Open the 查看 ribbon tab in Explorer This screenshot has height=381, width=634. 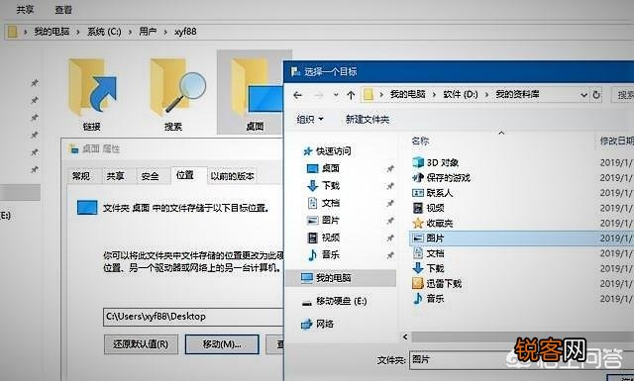[63, 10]
